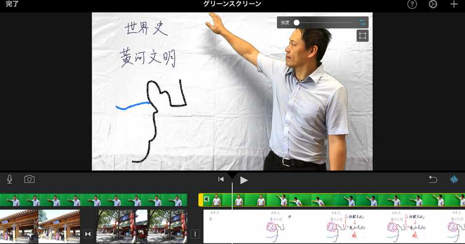Add media with the plus icon
Screen dimensions: 465x244
pyautogui.click(x=454, y=4)
